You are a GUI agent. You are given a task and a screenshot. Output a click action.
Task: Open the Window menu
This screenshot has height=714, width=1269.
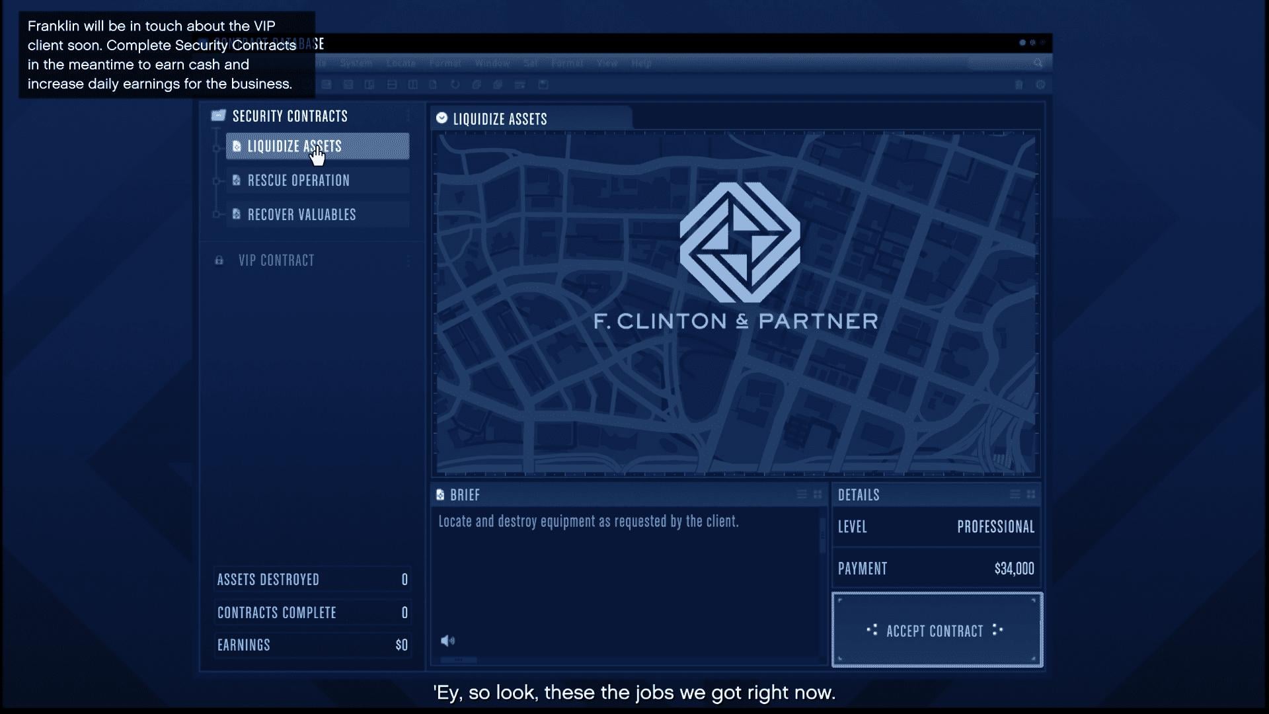[492, 63]
